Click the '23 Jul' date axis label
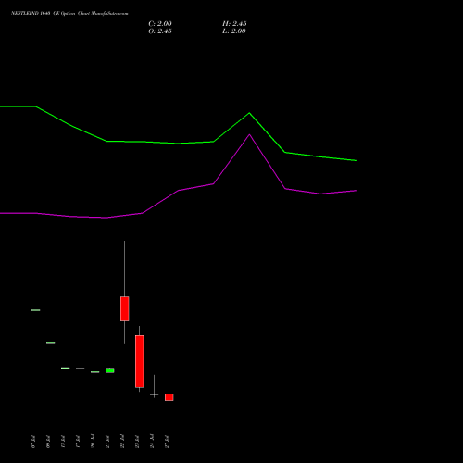This screenshot has height=463, width=463. 137,442
